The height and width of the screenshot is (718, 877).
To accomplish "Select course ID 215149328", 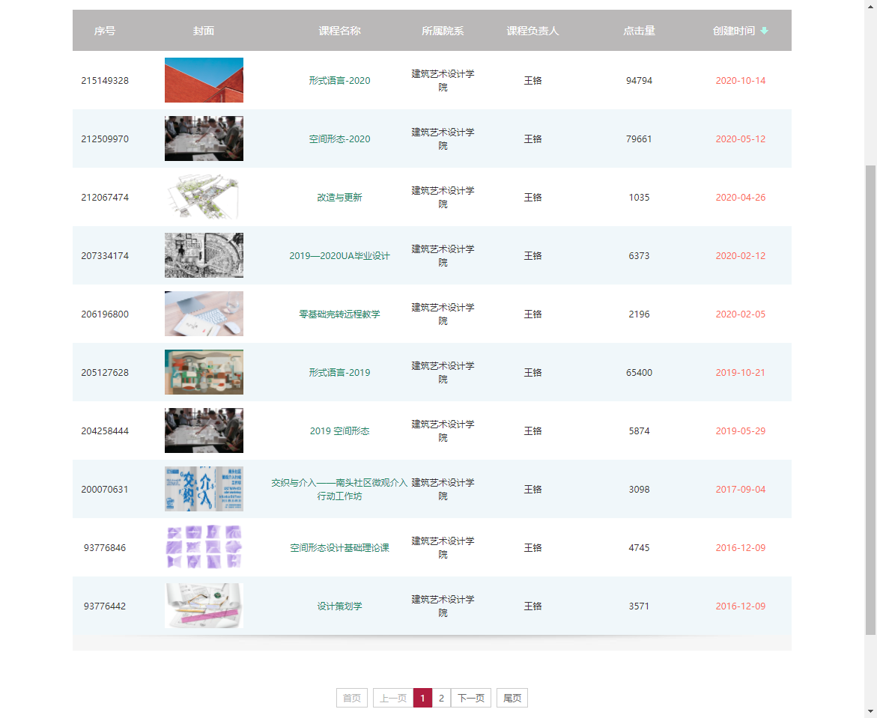I will [x=105, y=81].
